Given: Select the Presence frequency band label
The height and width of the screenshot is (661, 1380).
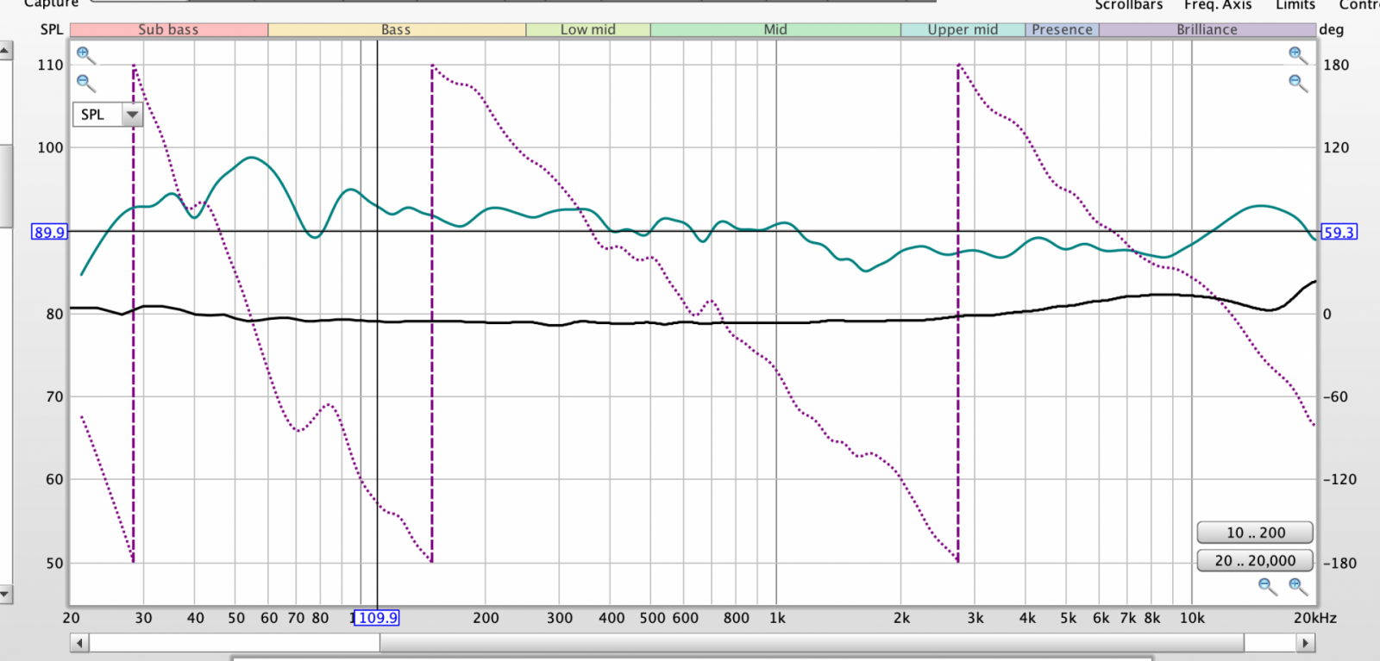Looking at the screenshot, I should point(1062,29).
